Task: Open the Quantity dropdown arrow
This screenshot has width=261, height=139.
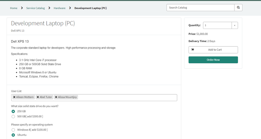Action: point(235,25)
